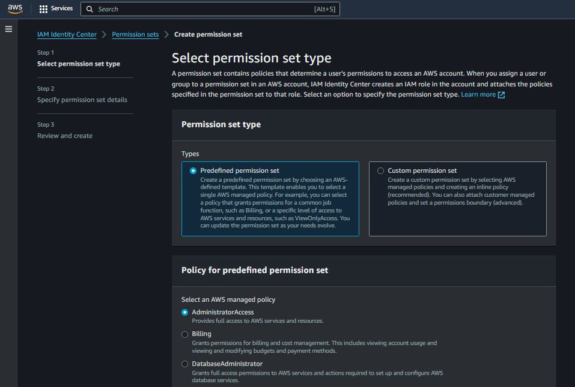Open the Services grid menu
The width and height of the screenshot is (575, 387).
click(43, 9)
